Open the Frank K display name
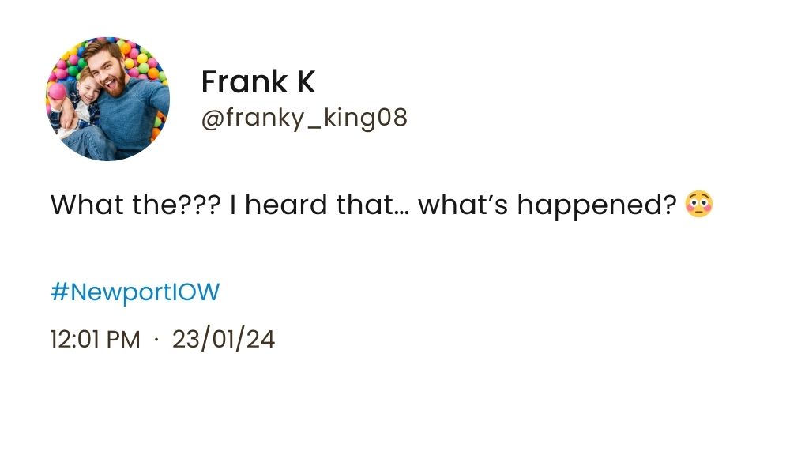The height and width of the screenshot is (474, 790). pos(258,81)
